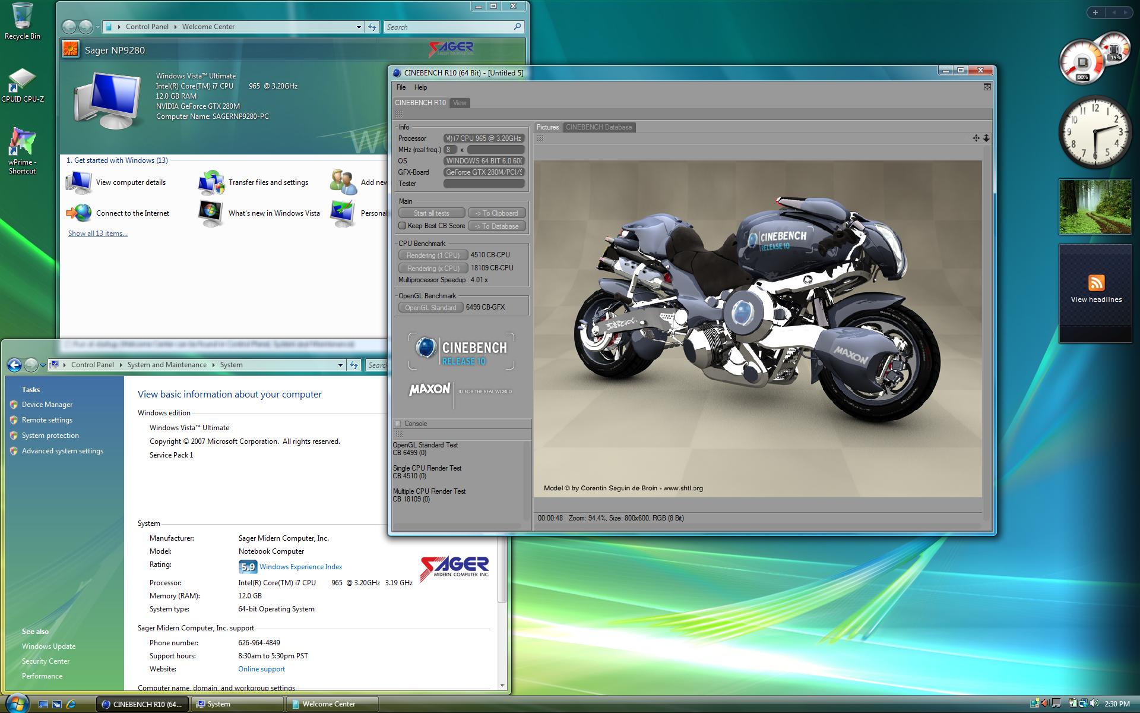Switch to the View tab in CINEBENCH
The height and width of the screenshot is (713, 1140).
tap(460, 103)
